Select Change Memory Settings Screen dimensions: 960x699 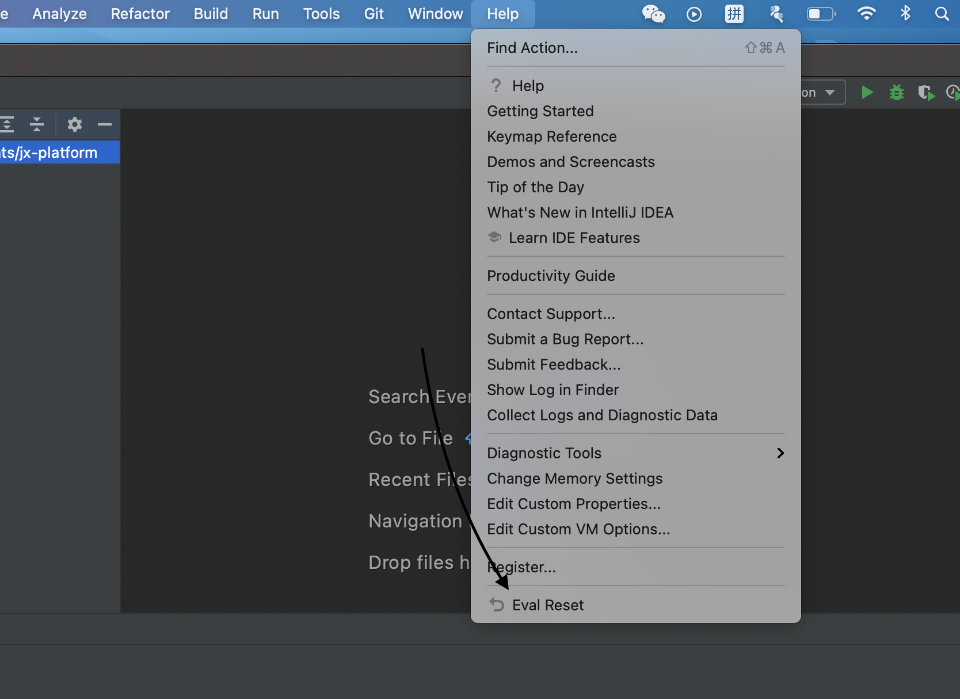pyautogui.click(x=636, y=478)
